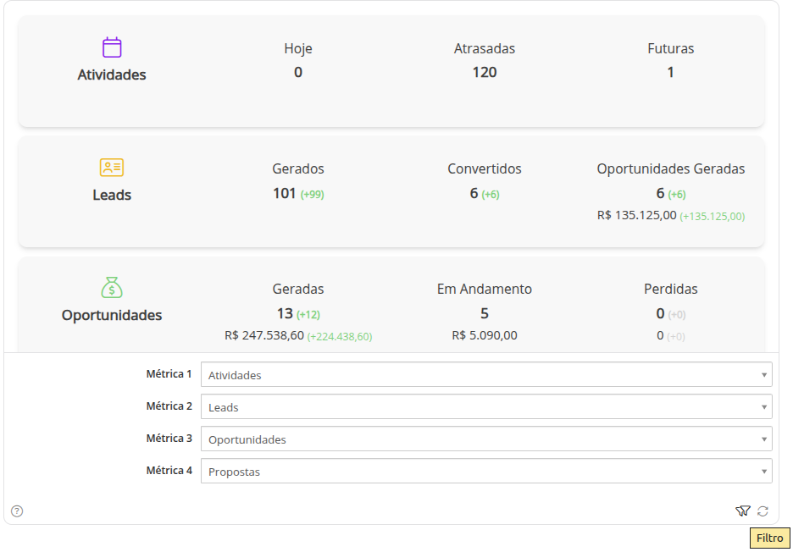Open the help question mark icon
The width and height of the screenshot is (793, 552).
[x=17, y=511]
